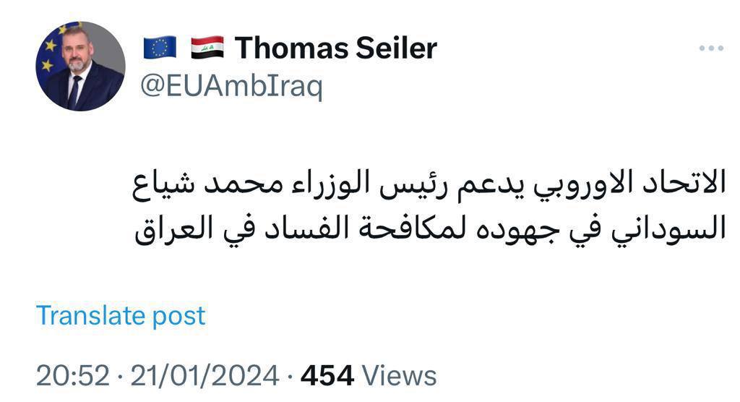Translate the post via Translate post link
Screen dimensions: 740x402
coord(121,315)
